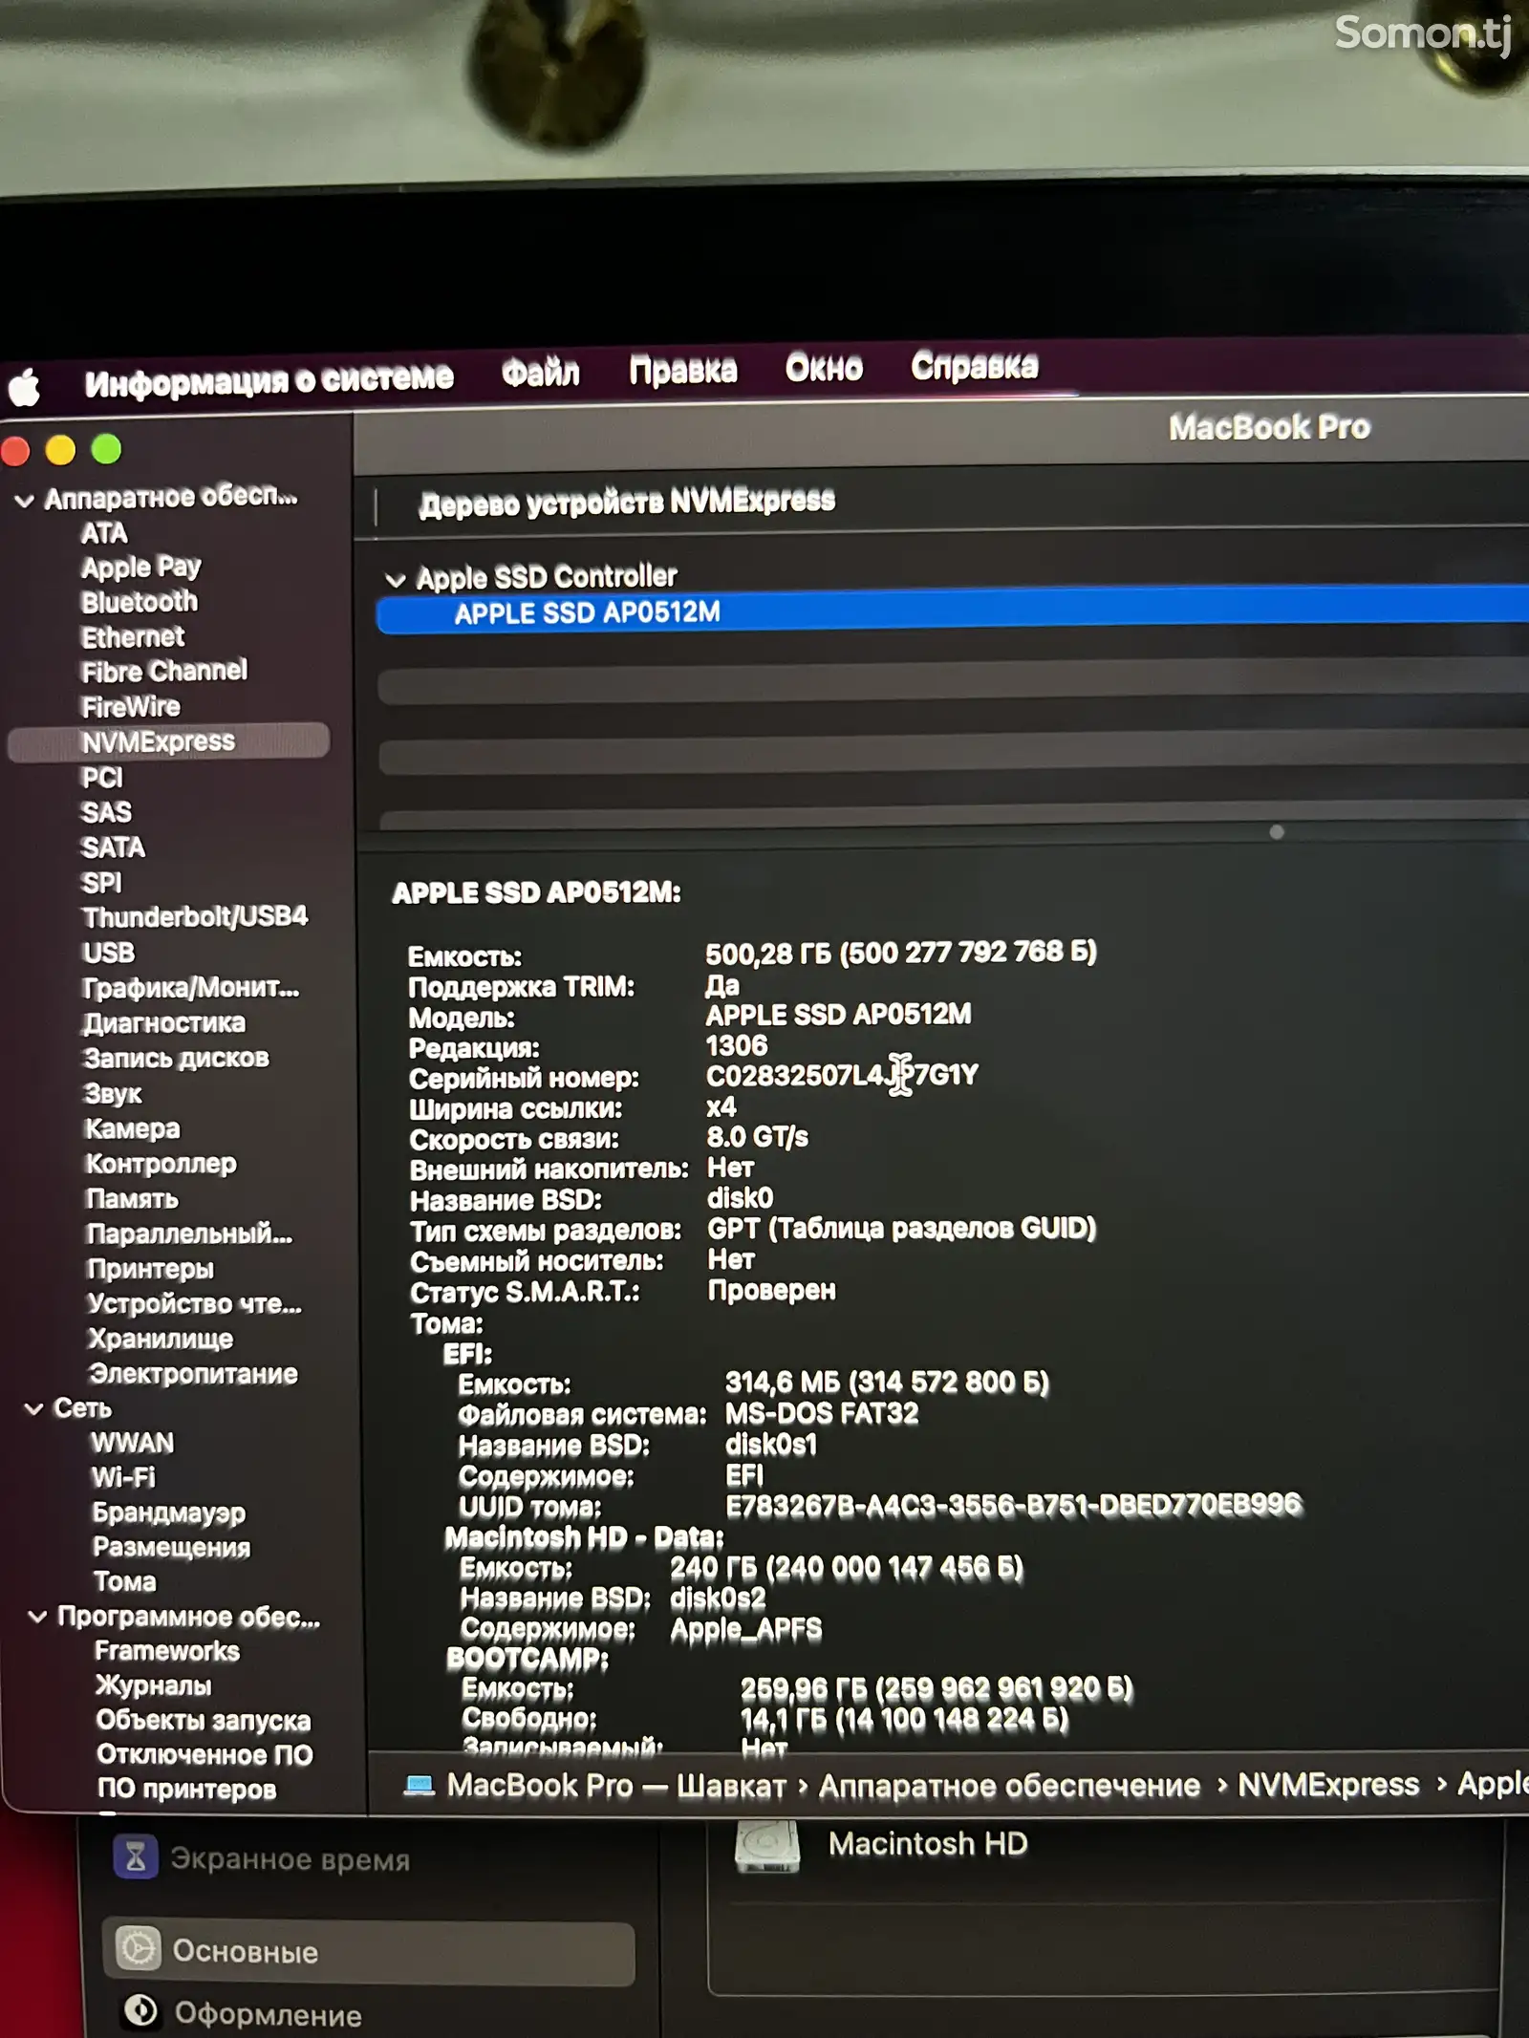Select Размещения in the sidebar
1529x2038 pixels.
(x=172, y=1548)
